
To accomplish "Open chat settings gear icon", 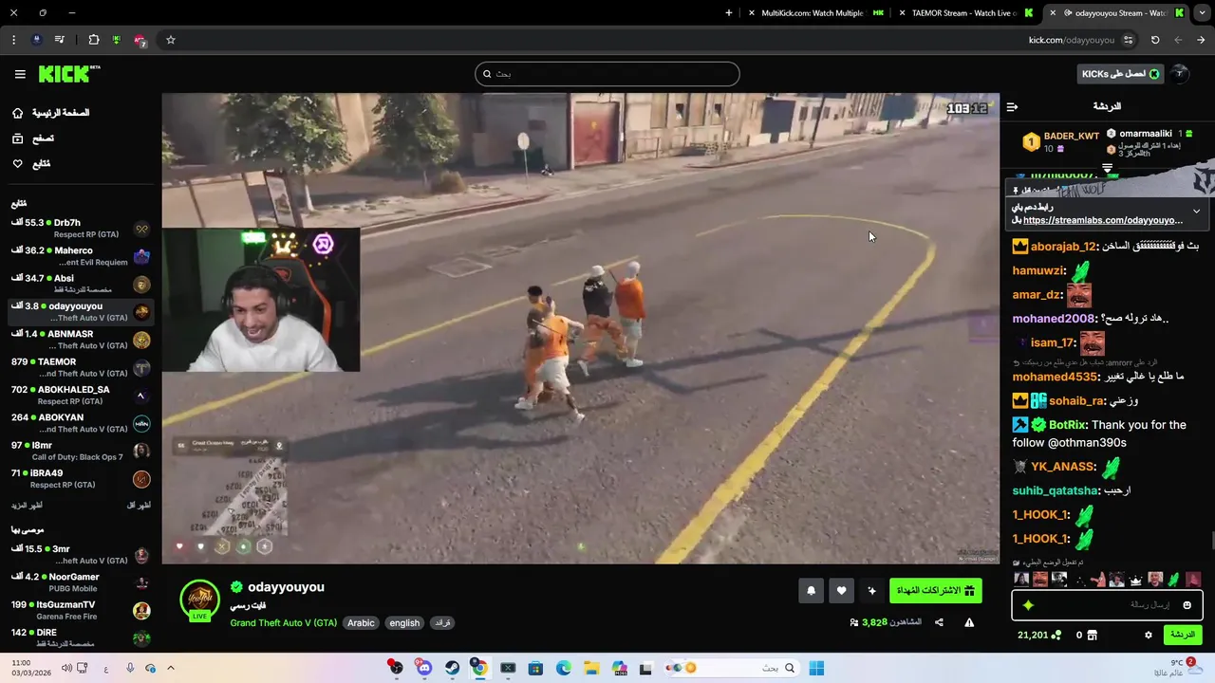I will point(1148,635).
